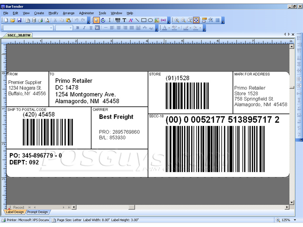Select the ellipse drawing tool

click(x=150, y=20)
